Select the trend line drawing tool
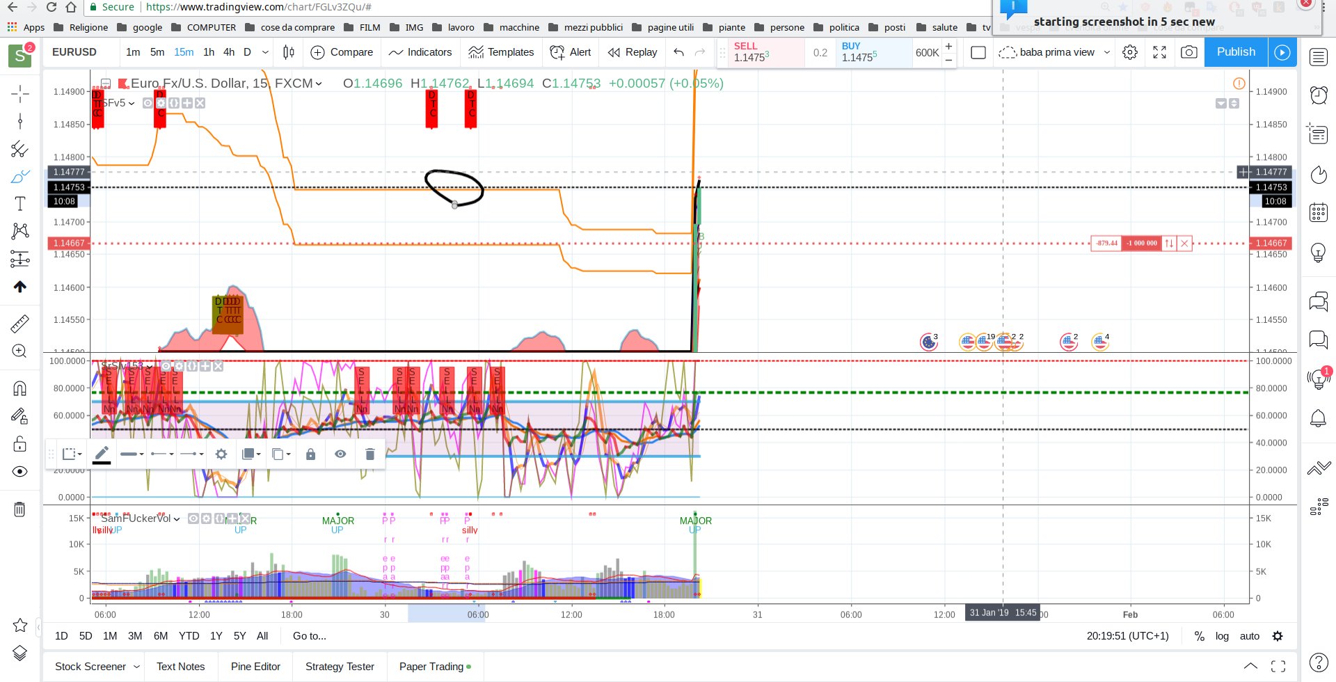This screenshot has height=682, width=1336. pyautogui.click(x=19, y=122)
